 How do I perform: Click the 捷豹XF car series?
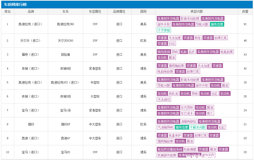(x=65, y=124)
